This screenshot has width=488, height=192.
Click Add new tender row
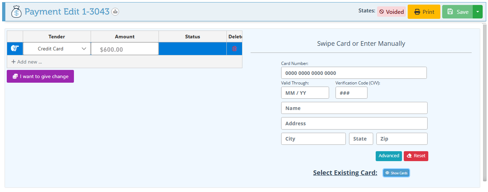click(x=27, y=62)
